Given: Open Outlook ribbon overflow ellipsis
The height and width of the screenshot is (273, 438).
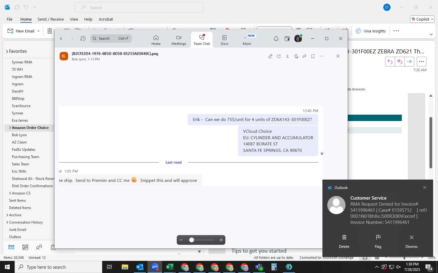Looking at the screenshot, I should point(396,31).
